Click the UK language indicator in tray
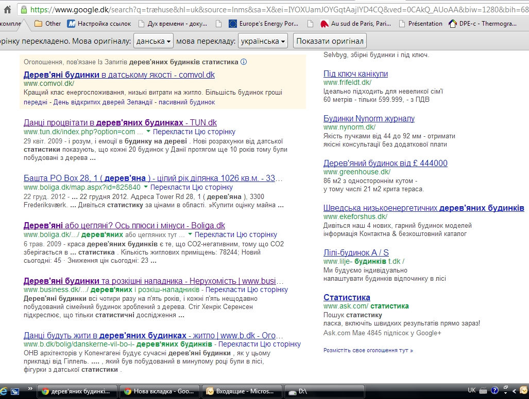This screenshot has height=399, width=529. pos(472,390)
